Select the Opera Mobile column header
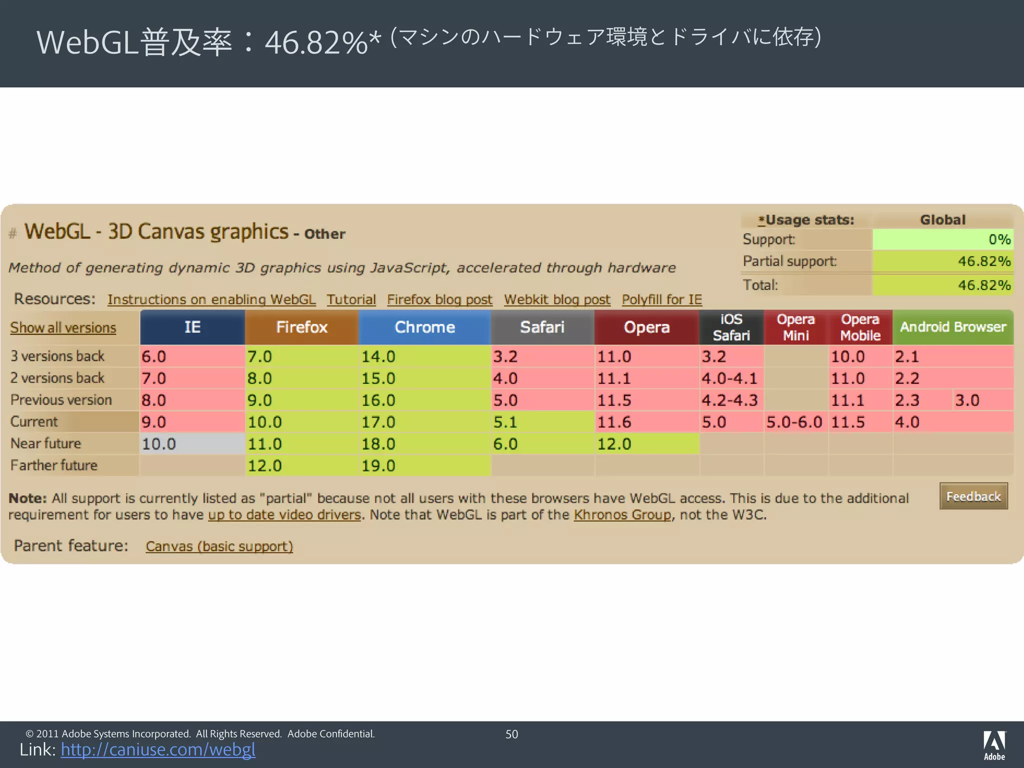This screenshot has height=768, width=1024. 860,327
